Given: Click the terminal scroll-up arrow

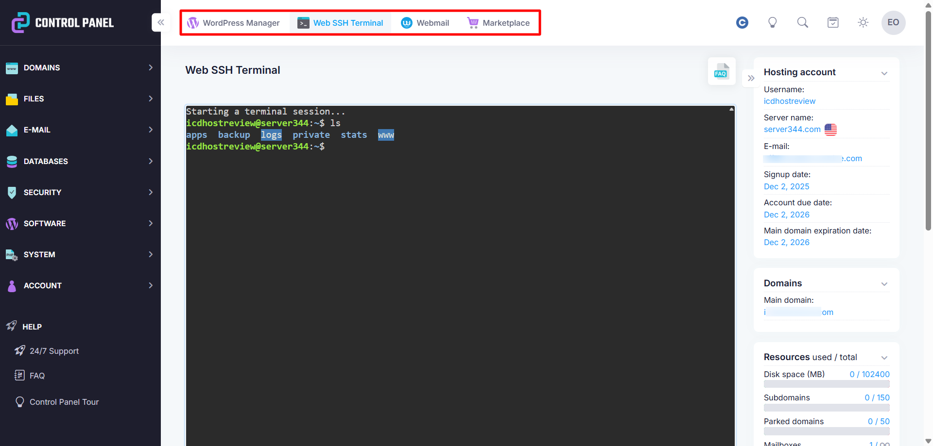Looking at the screenshot, I should tap(731, 109).
